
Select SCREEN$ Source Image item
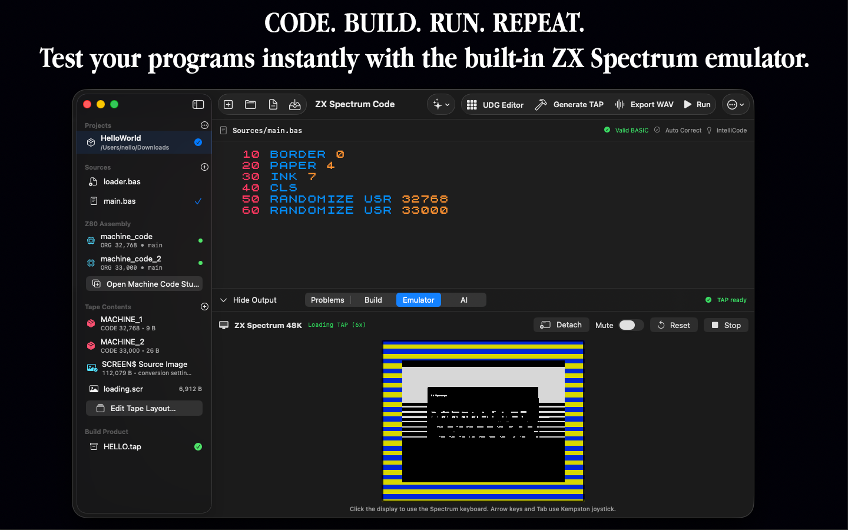[144, 368]
